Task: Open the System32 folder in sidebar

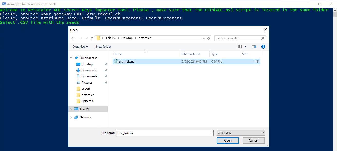Action: pyautogui.click(x=88, y=101)
